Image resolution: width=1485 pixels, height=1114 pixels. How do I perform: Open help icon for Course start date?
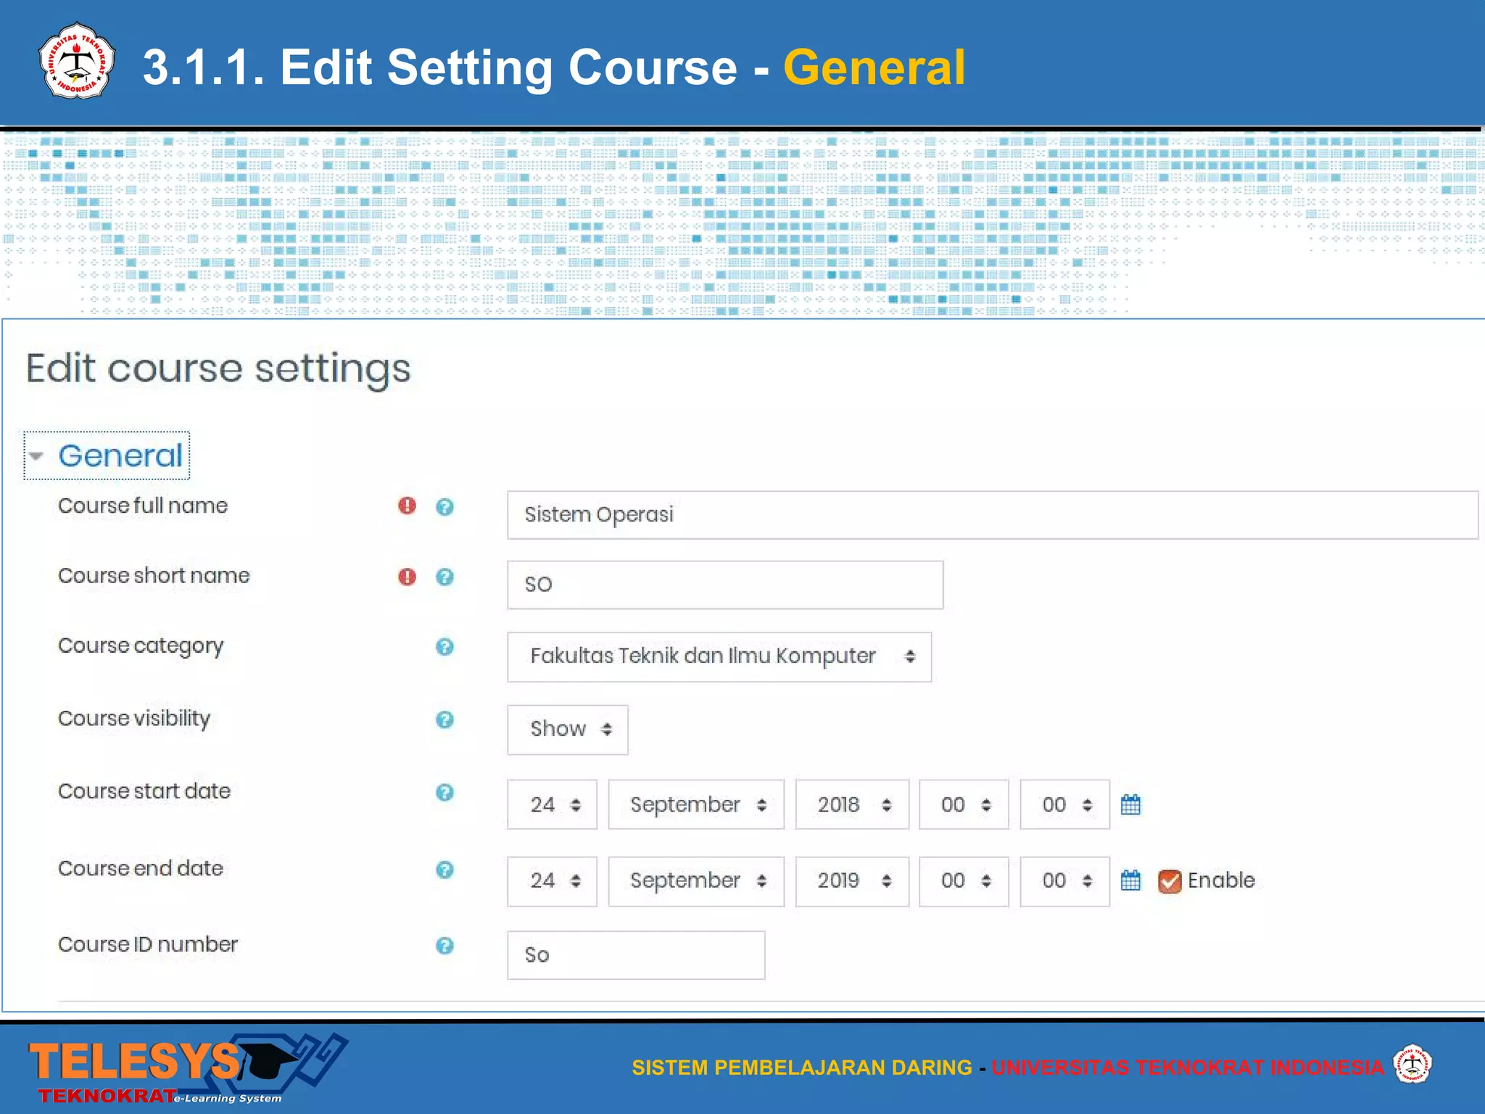444,793
